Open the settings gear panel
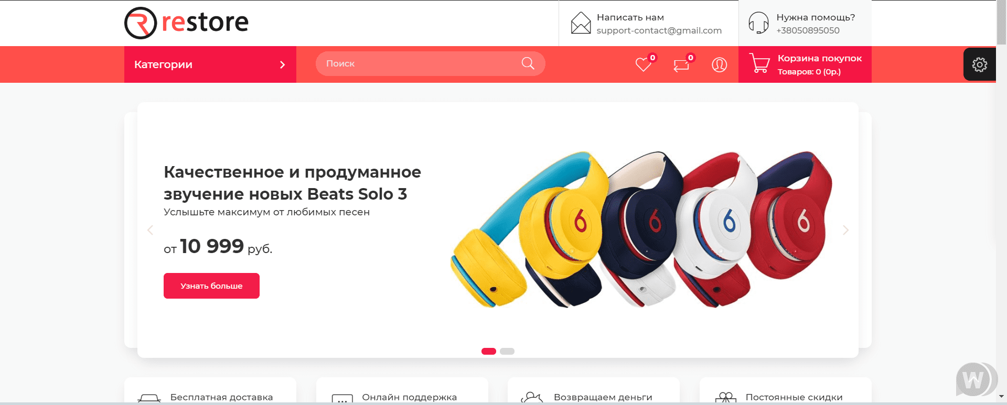Image resolution: width=1007 pixels, height=405 pixels. click(x=980, y=64)
